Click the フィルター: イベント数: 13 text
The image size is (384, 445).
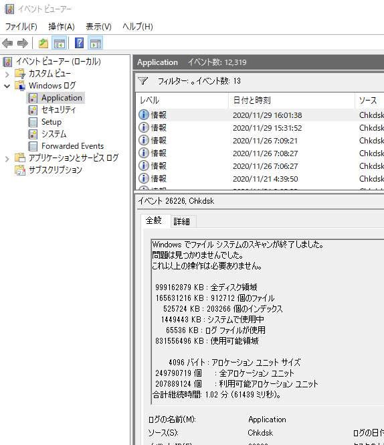tap(199, 81)
